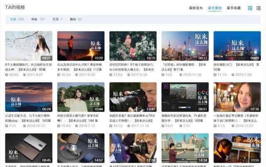This screenshot has height=167, width=266.
Task: Open the 10:44 girl in field thumbnail
Action: 81,97
